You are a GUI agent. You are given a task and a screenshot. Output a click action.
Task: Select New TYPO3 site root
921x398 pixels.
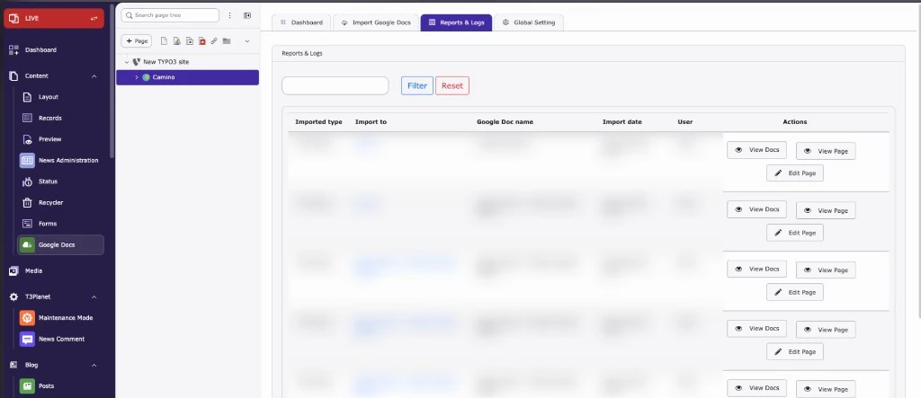point(166,62)
